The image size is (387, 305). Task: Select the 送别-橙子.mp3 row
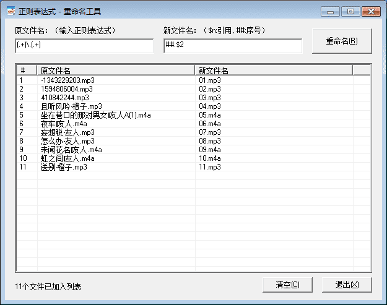[x=64, y=167]
